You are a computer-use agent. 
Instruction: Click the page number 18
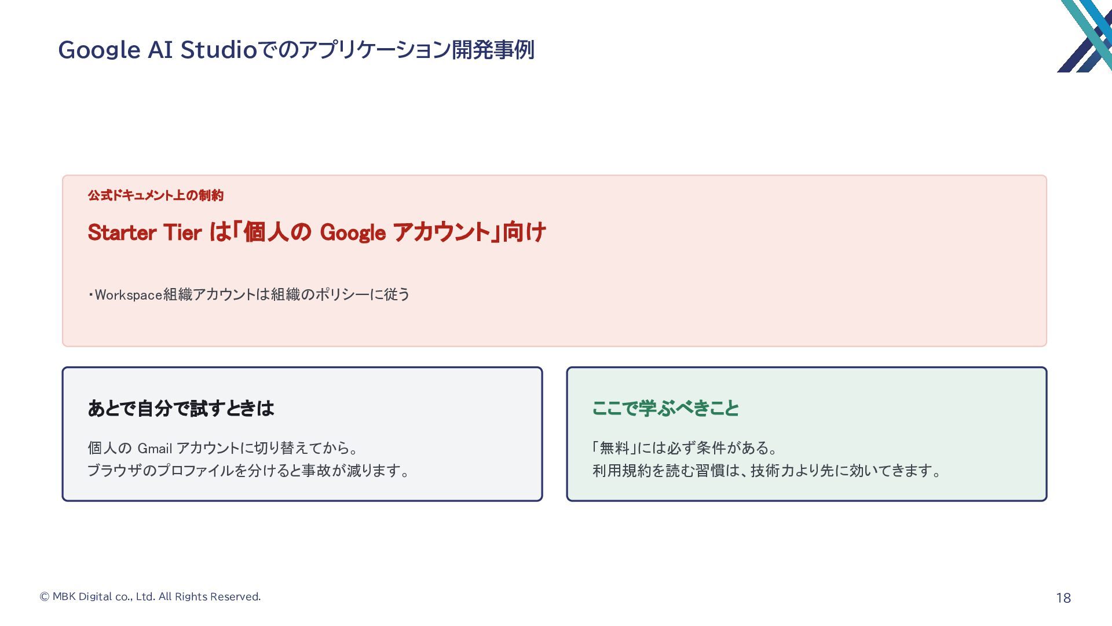[x=1063, y=598]
